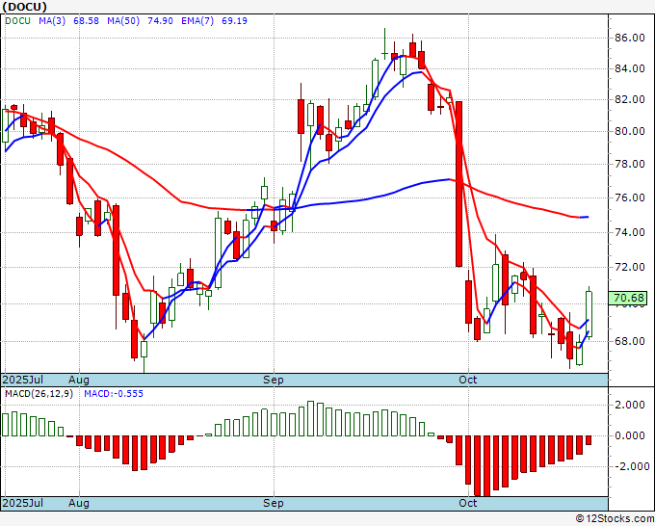655x526 pixels.
Task: Click the Sep label on price chart axis
Action: pyautogui.click(x=274, y=380)
